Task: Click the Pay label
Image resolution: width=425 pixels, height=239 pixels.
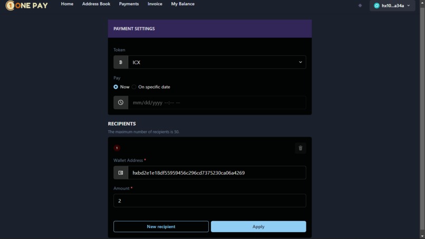Action: tap(117, 78)
